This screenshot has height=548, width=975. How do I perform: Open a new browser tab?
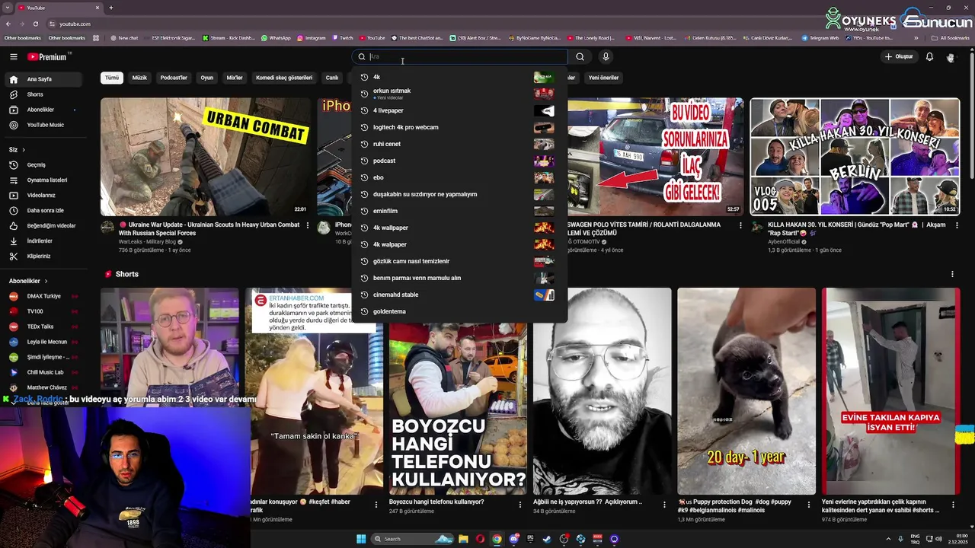point(111,8)
